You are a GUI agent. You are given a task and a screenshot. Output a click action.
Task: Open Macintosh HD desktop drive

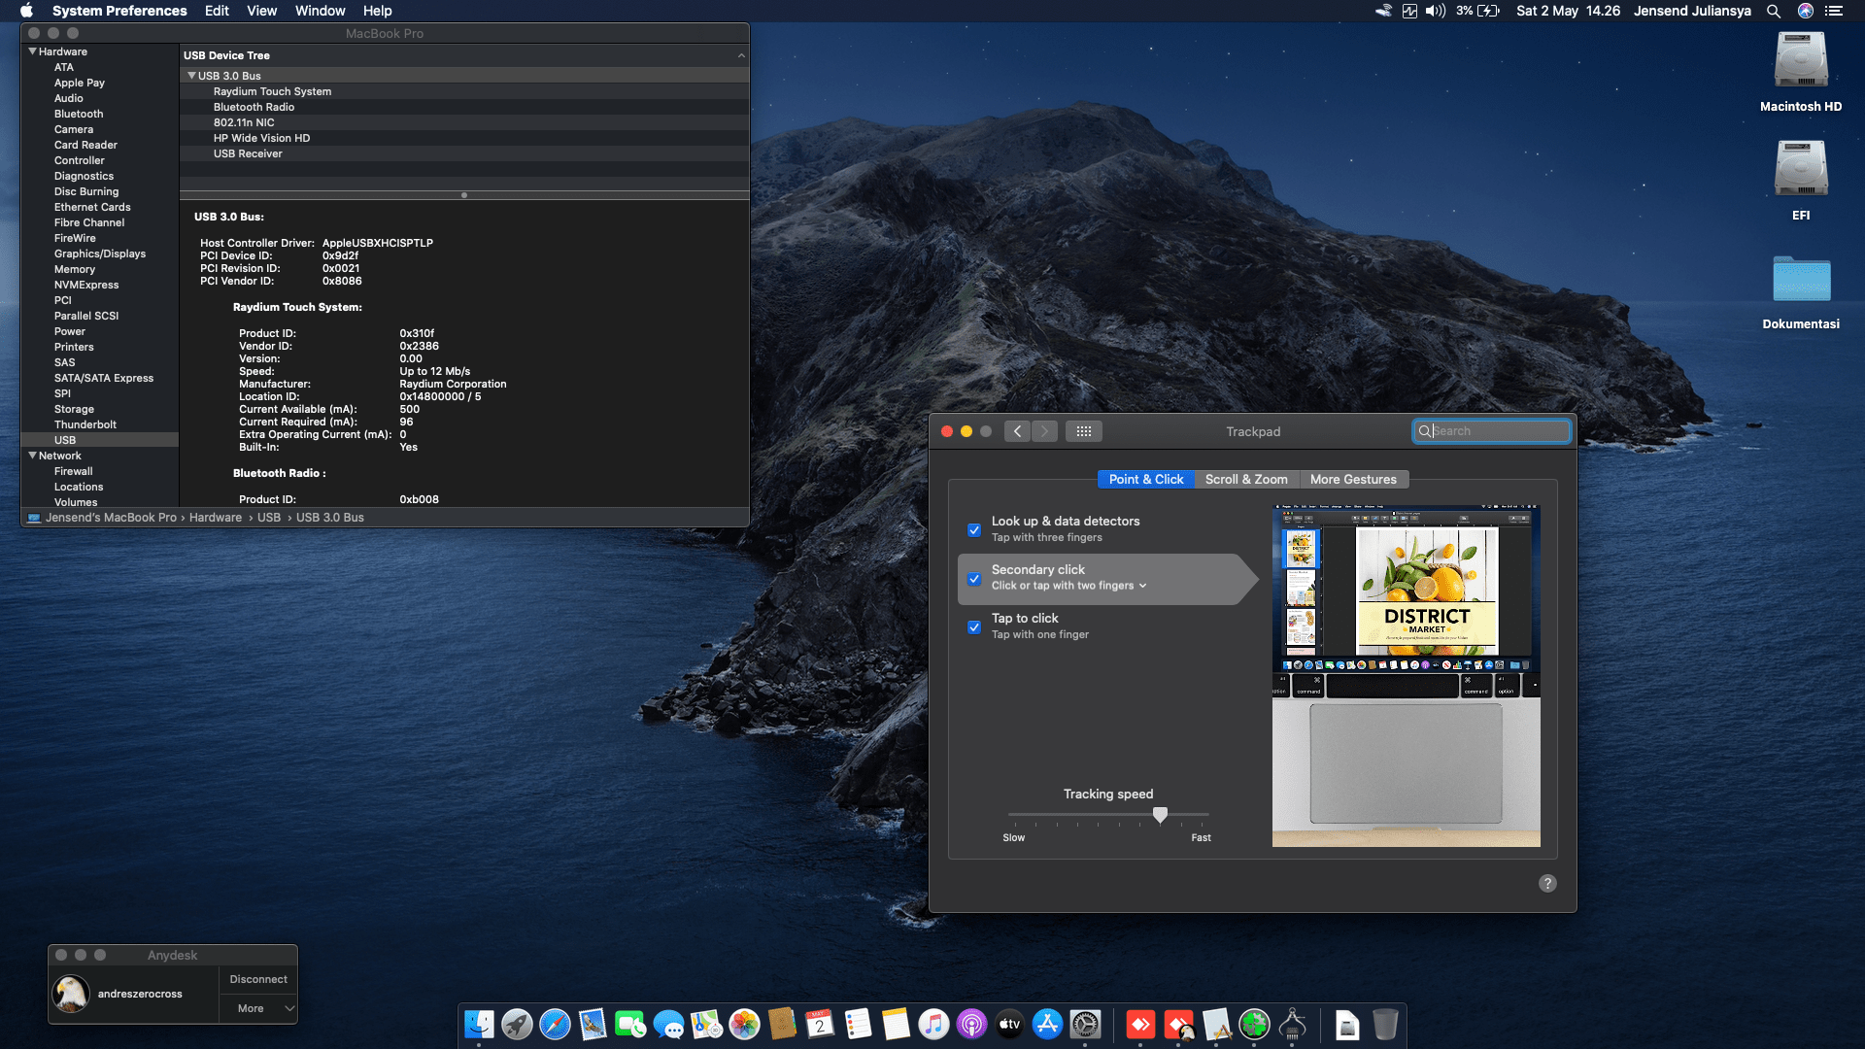1801,72
